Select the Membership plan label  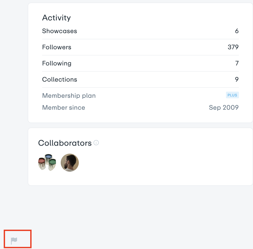[69, 96]
